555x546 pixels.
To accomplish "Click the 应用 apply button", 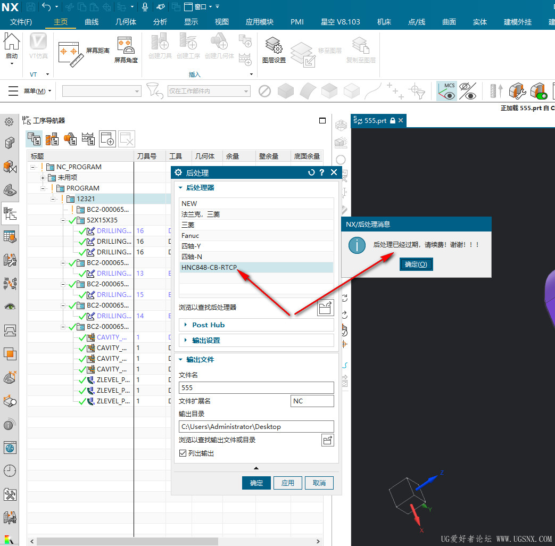I will click(x=288, y=483).
